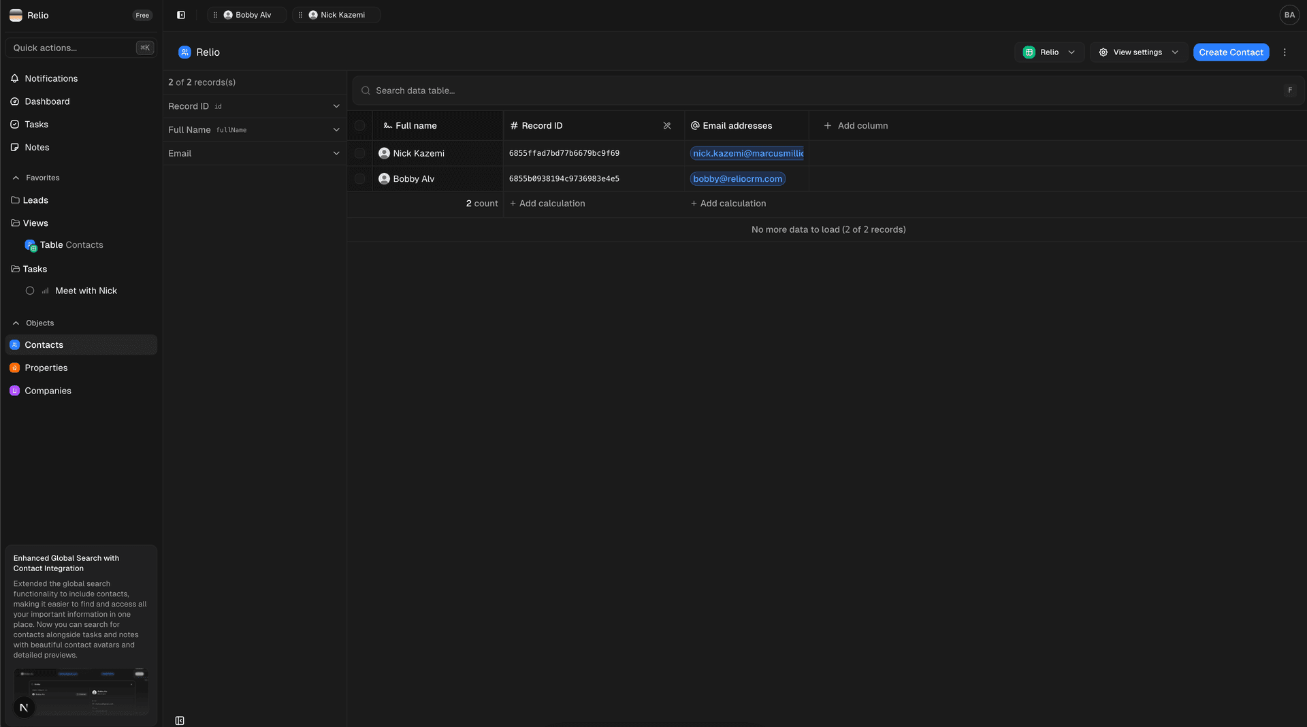Click the Create Contact button
Image resolution: width=1307 pixels, height=727 pixels.
(1231, 52)
